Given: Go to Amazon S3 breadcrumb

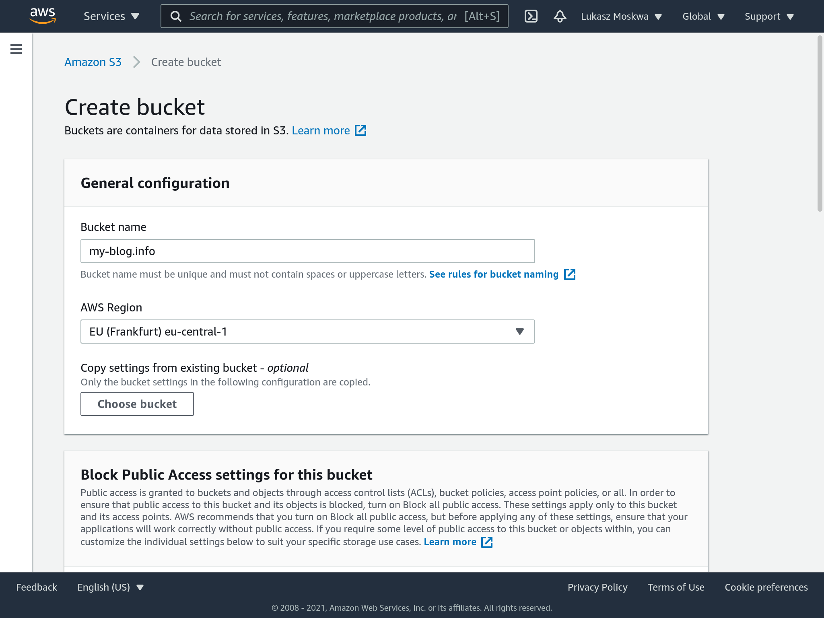Looking at the screenshot, I should pyautogui.click(x=93, y=62).
